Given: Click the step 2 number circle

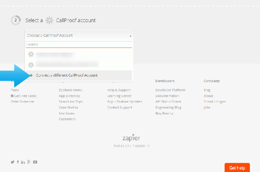Looking at the screenshot, I should click(16, 20).
